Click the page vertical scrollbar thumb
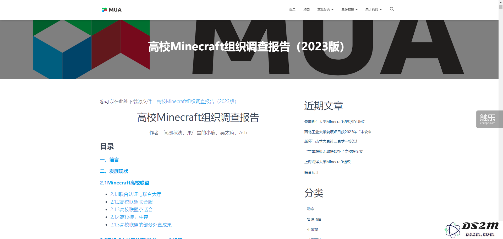Image resolution: width=503 pixels, height=239 pixels. click(501, 7)
